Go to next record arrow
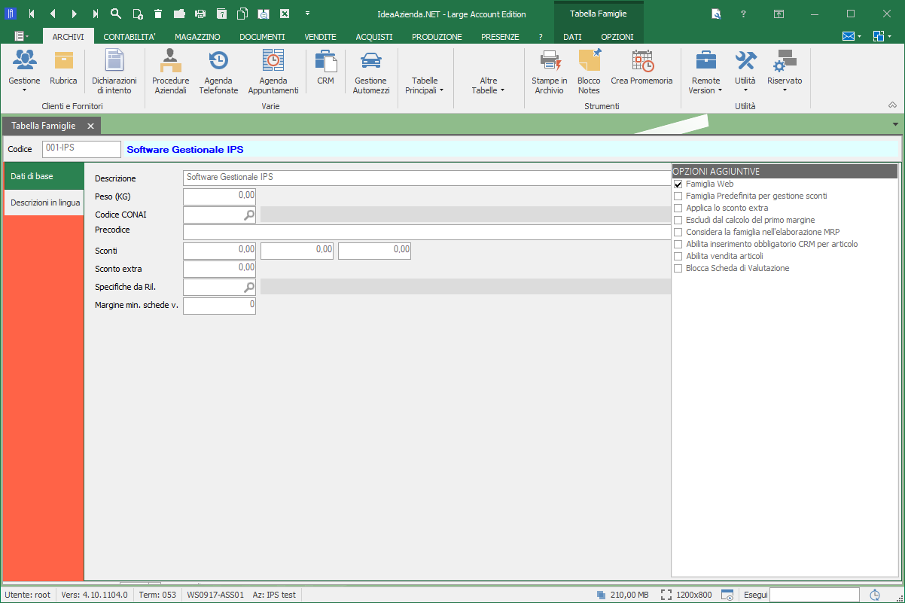 [74, 14]
